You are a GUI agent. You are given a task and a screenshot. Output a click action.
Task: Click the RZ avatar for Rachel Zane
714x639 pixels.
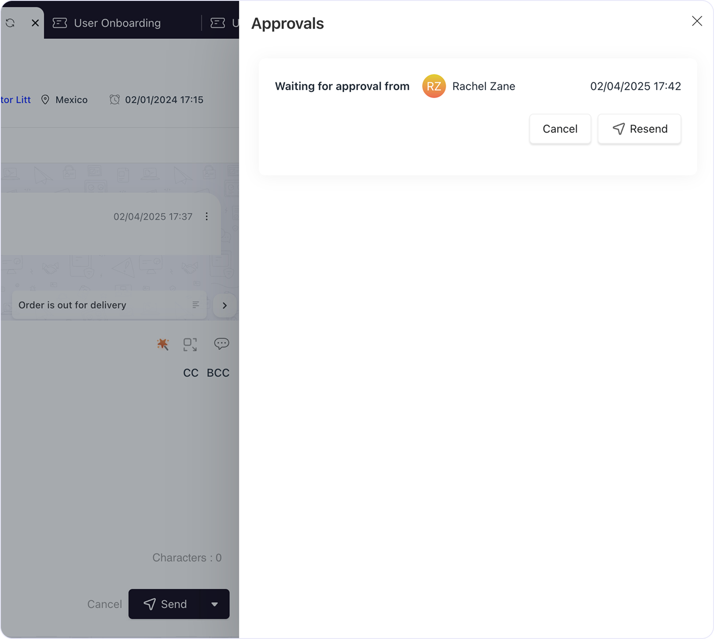(x=434, y=86)
